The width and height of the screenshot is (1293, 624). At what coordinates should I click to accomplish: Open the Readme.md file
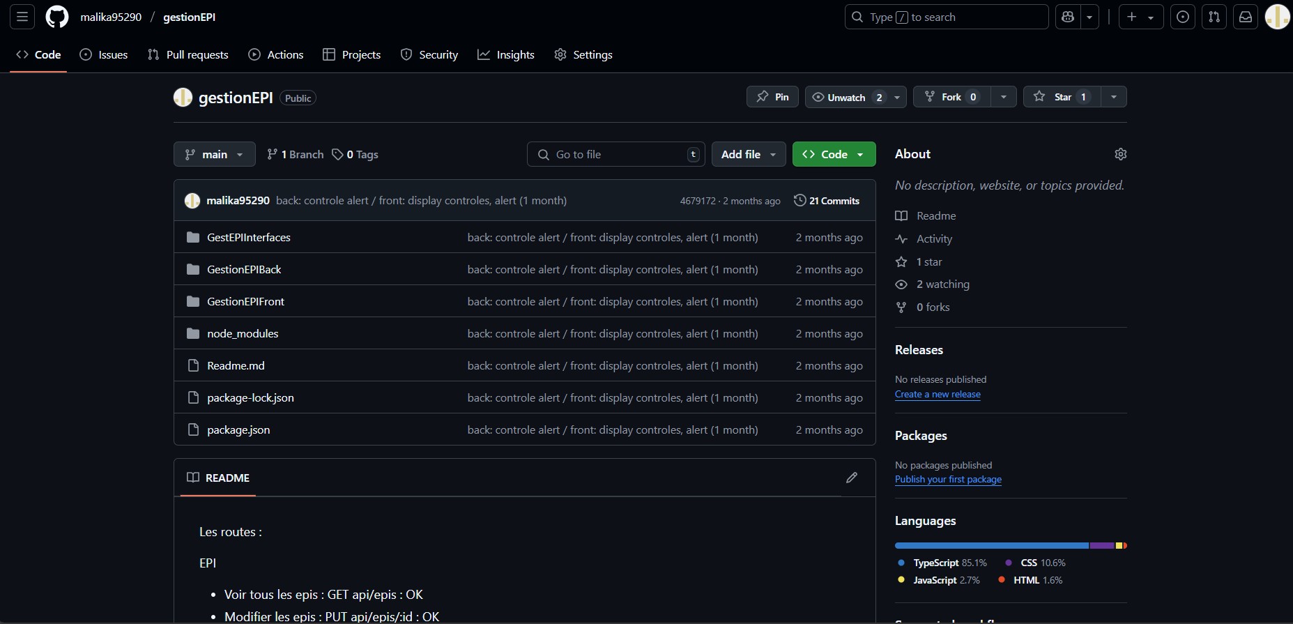click(x=236, y=365)
